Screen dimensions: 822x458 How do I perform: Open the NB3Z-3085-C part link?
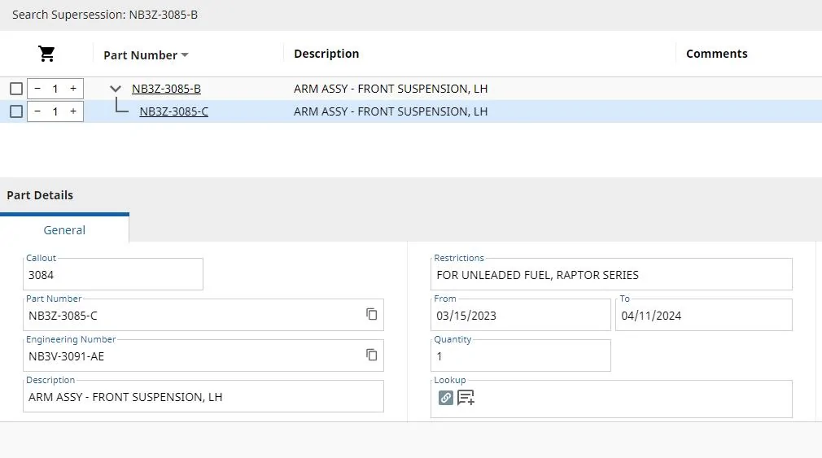tap(173, 111)
